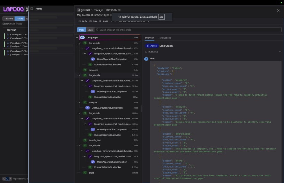Select the first trace row under CONTENT
284x183 pixels.
point(16,36)
